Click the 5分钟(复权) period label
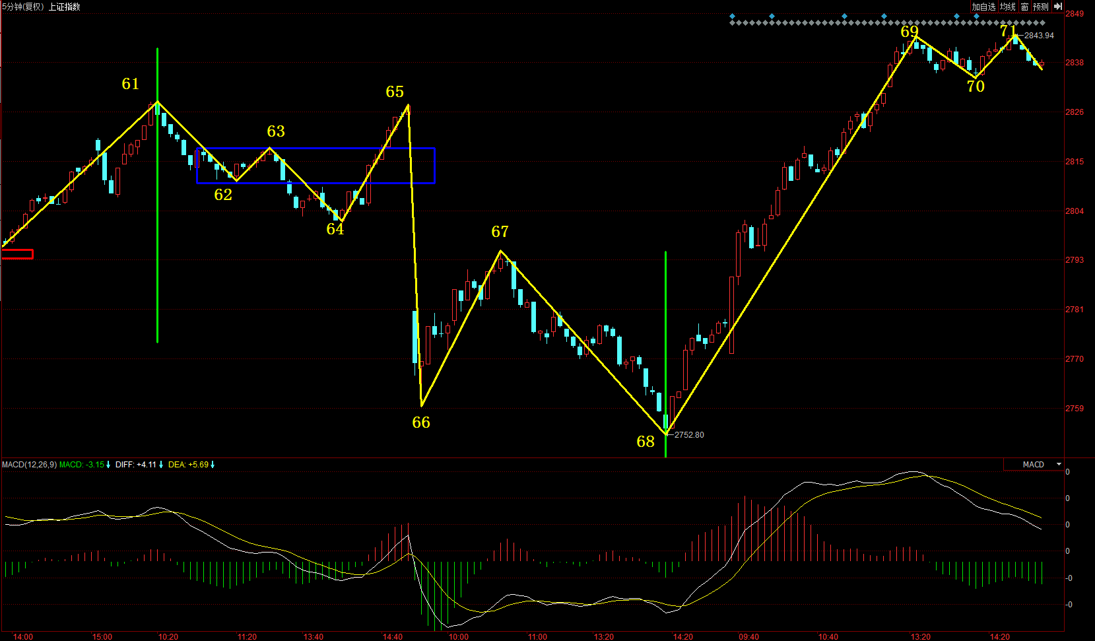 [22, 7]
